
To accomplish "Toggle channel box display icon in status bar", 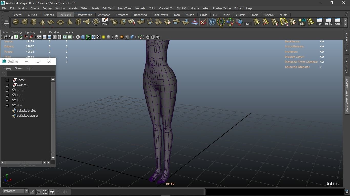I will [52, 191].
